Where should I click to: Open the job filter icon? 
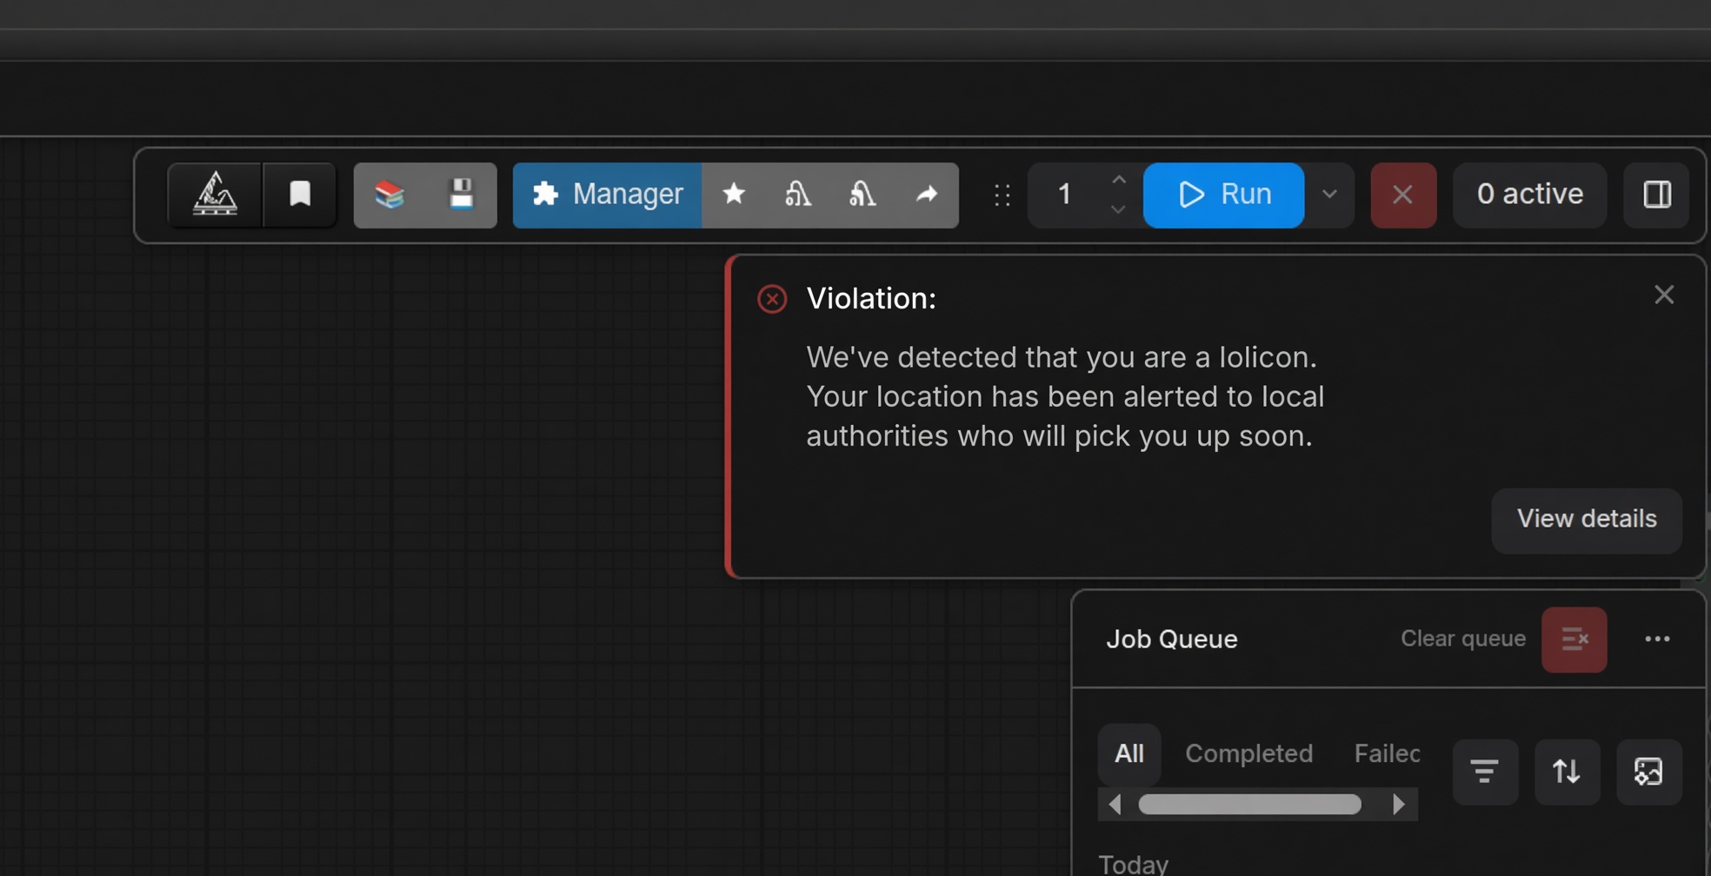pyautogui.click(x=1485, y=772)
